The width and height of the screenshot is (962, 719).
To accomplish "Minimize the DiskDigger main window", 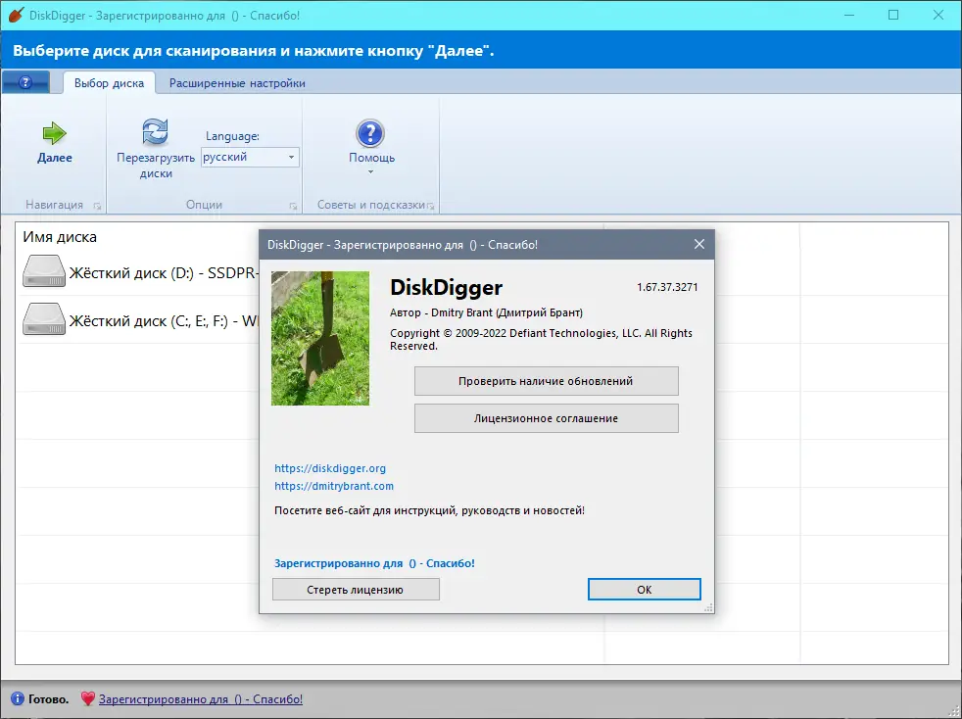I will click(849, 15).
